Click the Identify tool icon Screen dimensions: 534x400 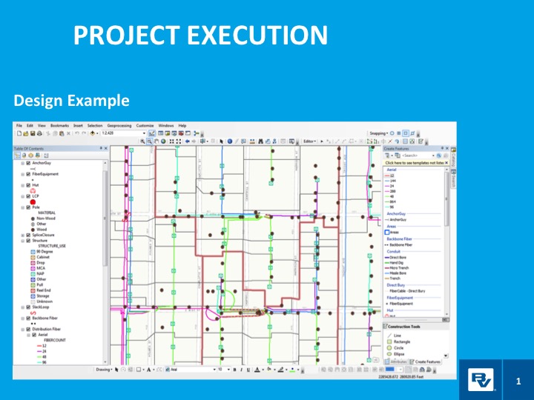click(x=230, y=141)
